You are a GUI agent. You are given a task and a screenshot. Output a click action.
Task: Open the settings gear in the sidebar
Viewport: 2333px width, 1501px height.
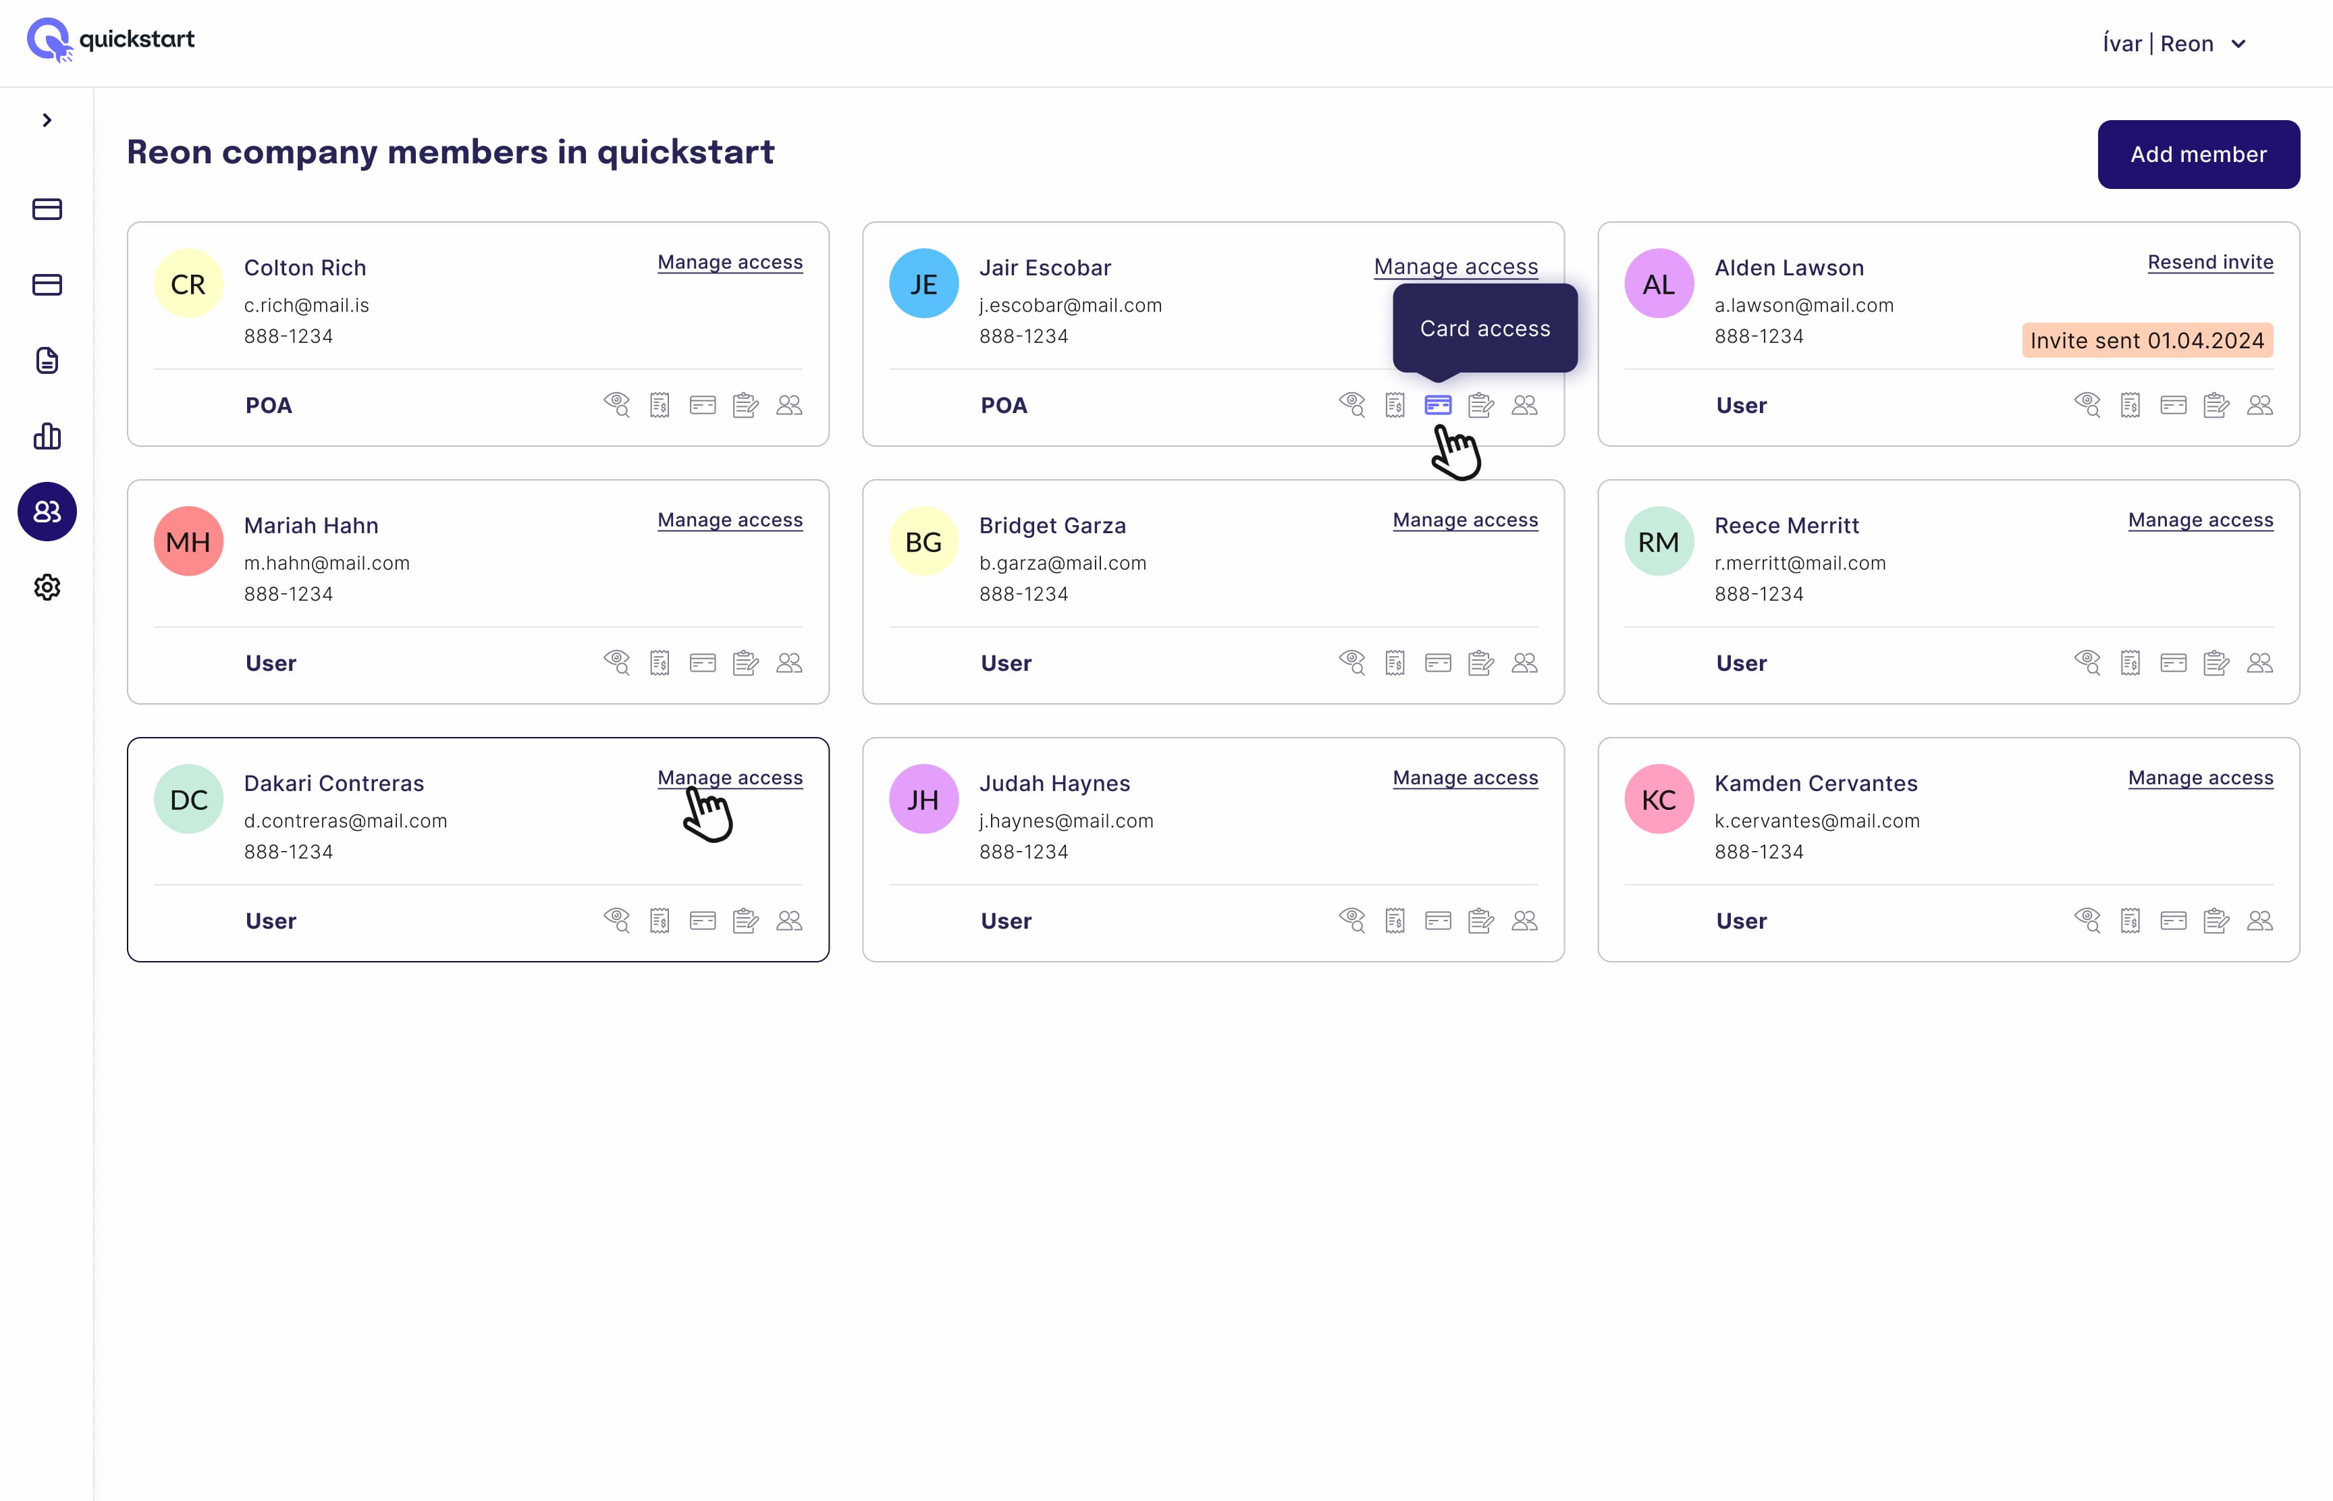point(47,588)
